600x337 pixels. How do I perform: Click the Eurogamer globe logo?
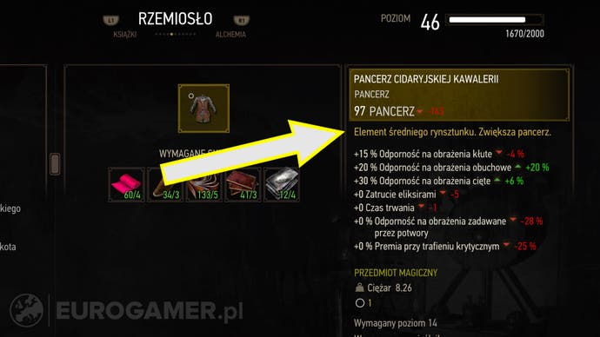point(26,310)
